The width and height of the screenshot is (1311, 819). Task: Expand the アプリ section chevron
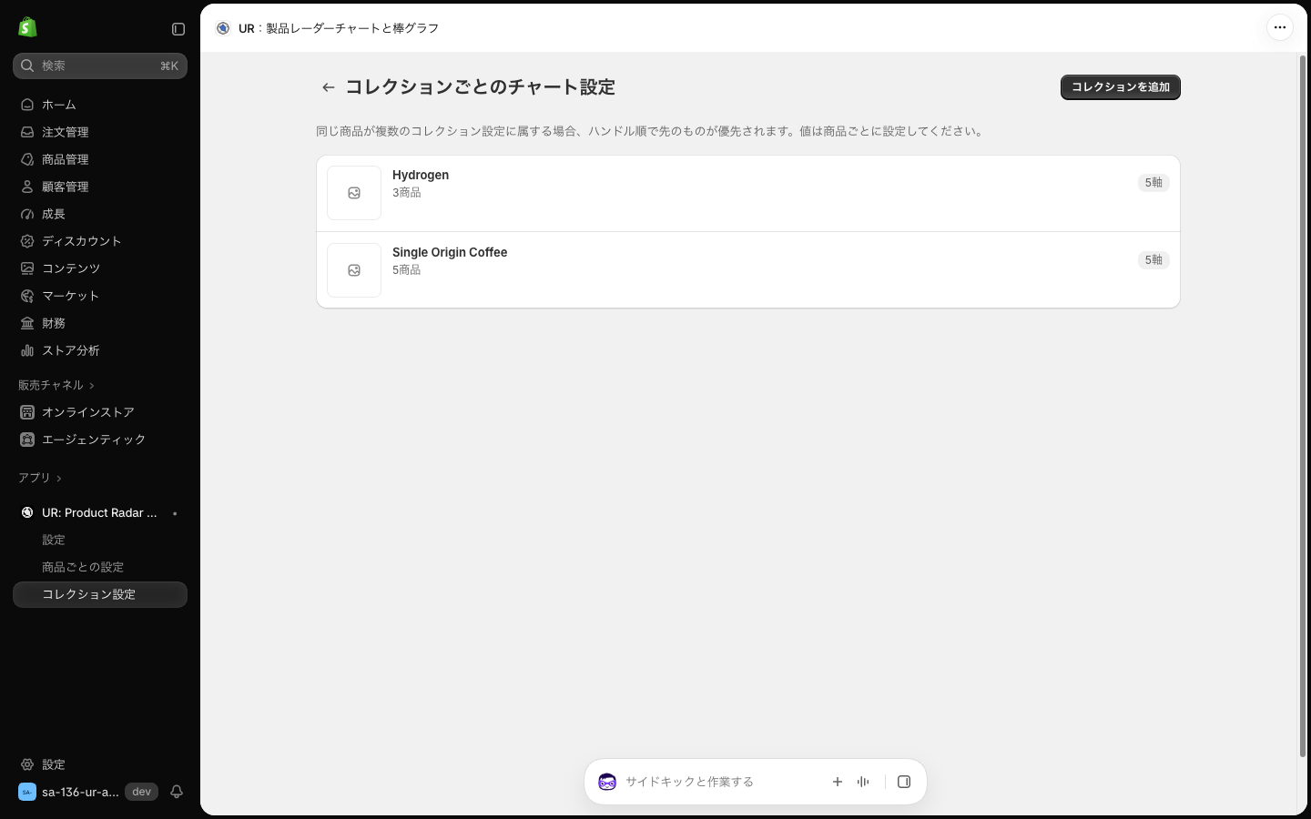59,479
